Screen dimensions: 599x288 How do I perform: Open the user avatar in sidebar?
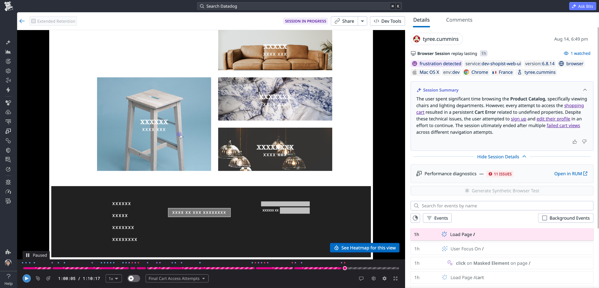(x=8, y=263)
